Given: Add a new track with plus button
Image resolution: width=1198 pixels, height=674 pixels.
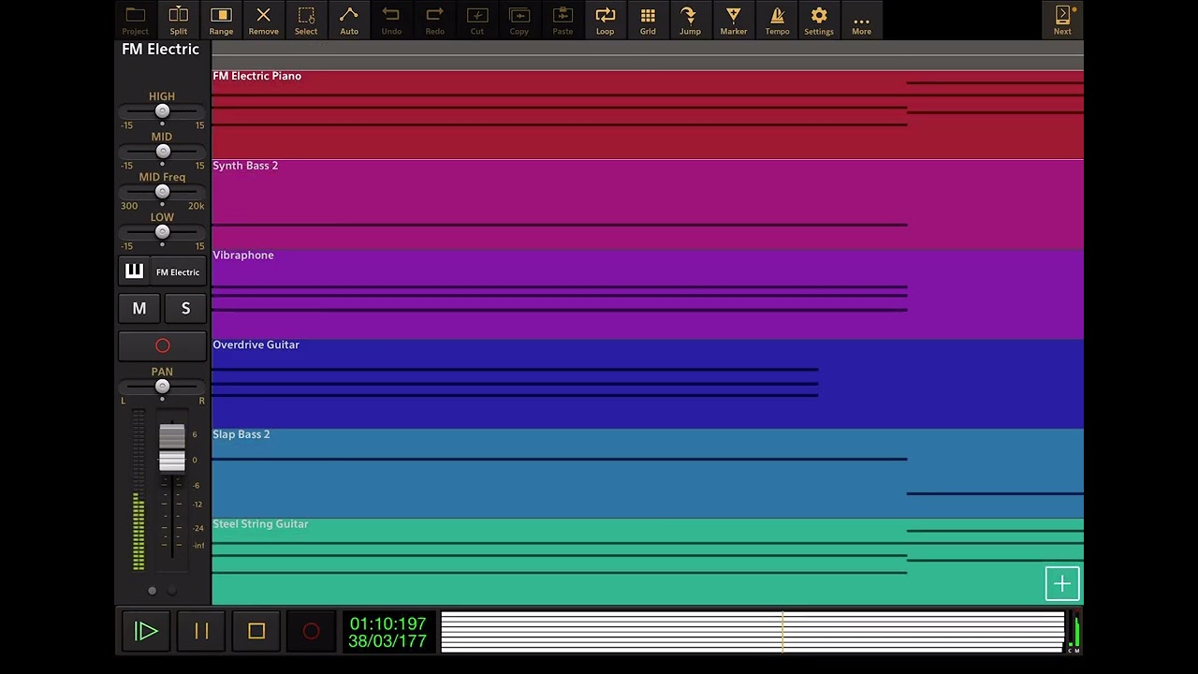Looking at the screenshot, I should point(1062,584).
